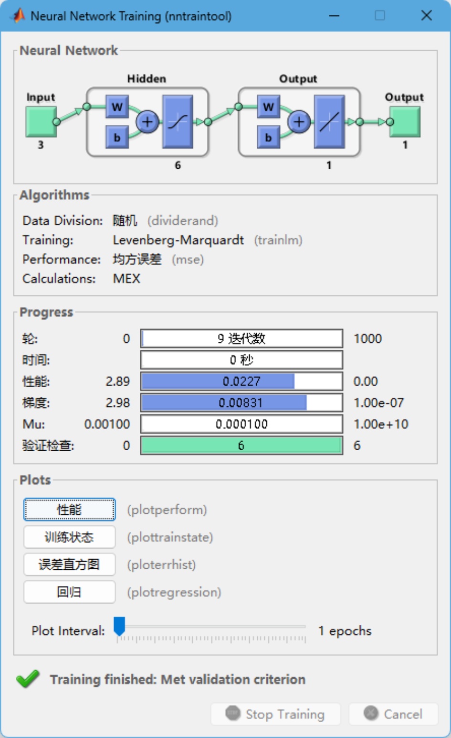The width and height of the screenshot is (451, 738).
Task: Click the (plottrainstate) label
Action: pyautogui.click(x=170, y=538)
